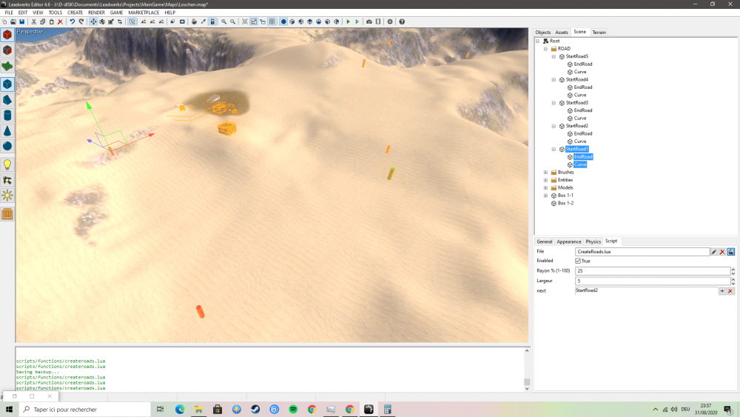Choose the sphere primitive tool
The height and width of the screenshot is (417, 740).
pos(7,146)
